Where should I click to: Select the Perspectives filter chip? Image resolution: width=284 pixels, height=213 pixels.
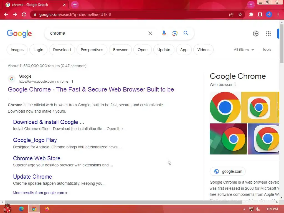(92, 50)
